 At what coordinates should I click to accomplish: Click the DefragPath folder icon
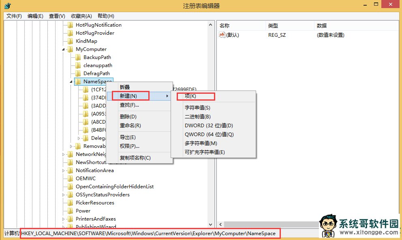[x=78, y=74]
